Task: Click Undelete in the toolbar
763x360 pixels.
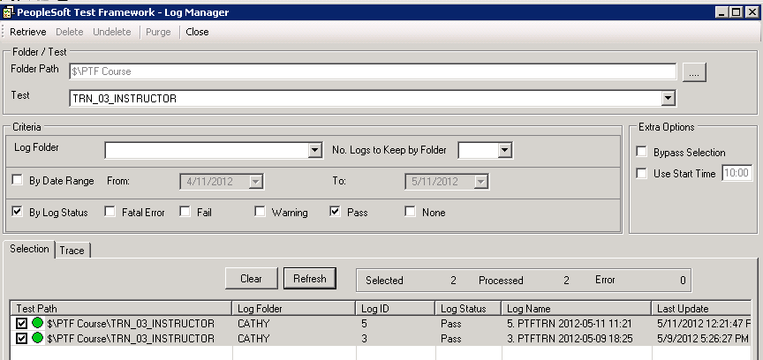Action: [112, 32]
